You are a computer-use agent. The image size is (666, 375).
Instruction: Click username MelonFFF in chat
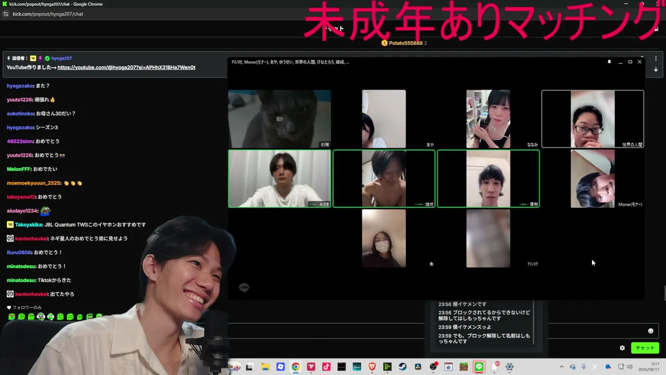(18, 169)
